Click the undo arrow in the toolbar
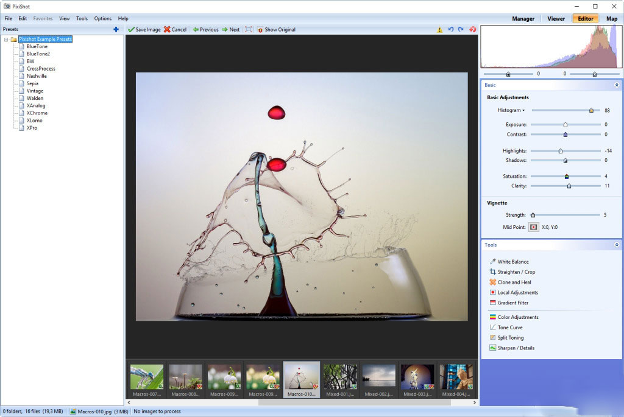The height and width of the screenshot is (417, 624). point(451,29)
